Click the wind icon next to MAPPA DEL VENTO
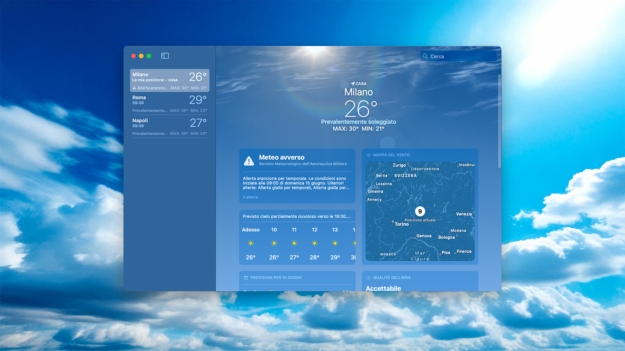 pos(369,155)
